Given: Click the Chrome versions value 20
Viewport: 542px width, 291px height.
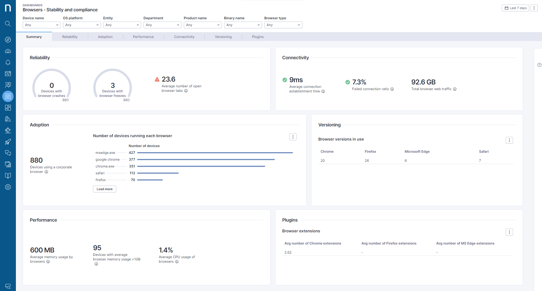Looking at the screenshot, I should pos(323,161).
